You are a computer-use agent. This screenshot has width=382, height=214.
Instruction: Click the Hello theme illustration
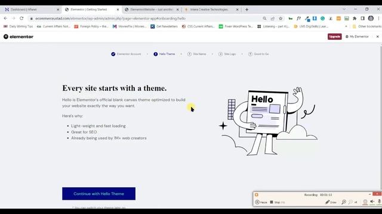pos(268,121)
